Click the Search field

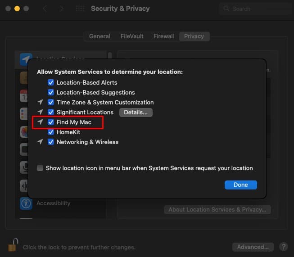point(255,9)
